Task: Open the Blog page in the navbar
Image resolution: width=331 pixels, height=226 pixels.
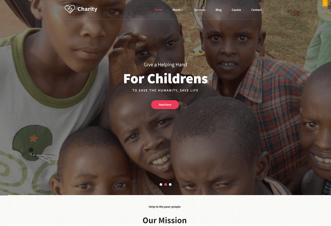Action: pyautogui.click(x=218, y=9)
